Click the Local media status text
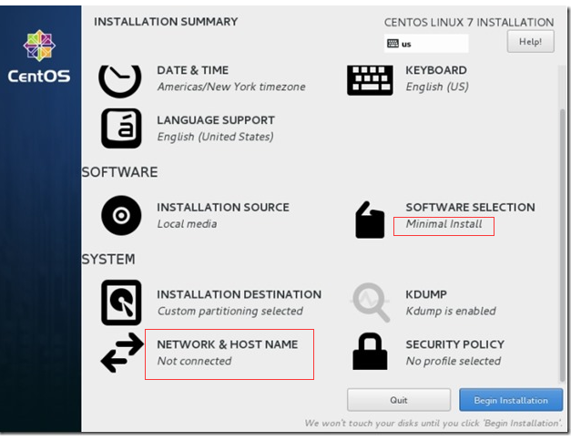The height and width of the screenshot is (441, 571). pos(187,224)
